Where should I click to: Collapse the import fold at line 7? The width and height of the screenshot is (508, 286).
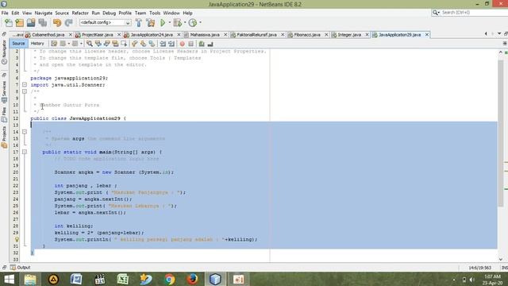25,85
